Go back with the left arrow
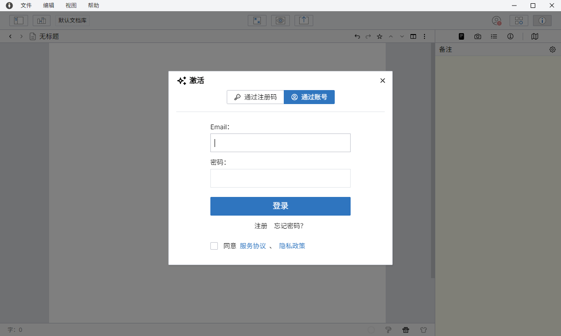This screenshot has width=561, height=336. coord(10,36)
